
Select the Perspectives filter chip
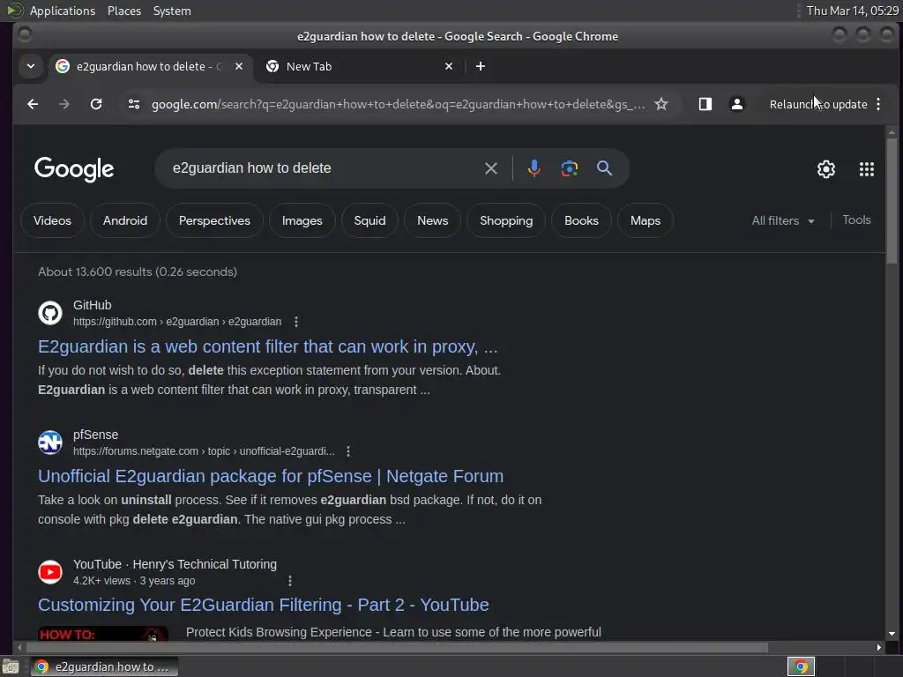tap(214, 220)
